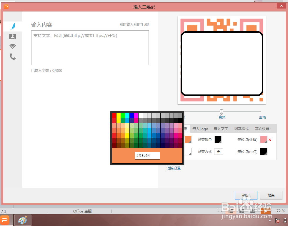The width and height of the screenshot is (288, 226).
Task: Pick bright green swatch in palette top row
Action: click(123, 115)
